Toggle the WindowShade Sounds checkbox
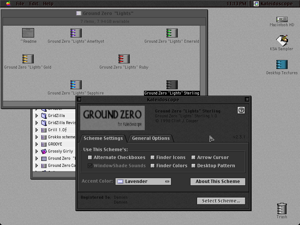This screenshot has width=300, height=225. pyautogui.click(x=90, y=165)
